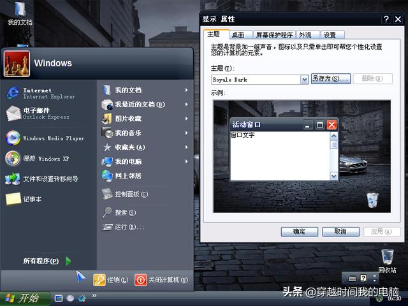Open Notepad (记事本) from Start menu
This screenshot has height=306, width=408.
point(13,199)
